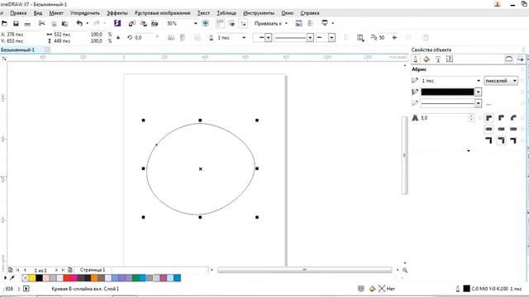Click the Cut scissors icon
Screen dimensions: 529x297
[41, 23]
